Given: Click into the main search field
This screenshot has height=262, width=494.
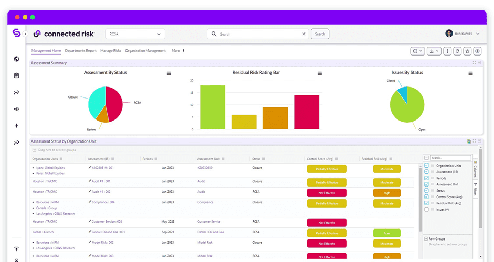Looking at the screenshot, I should tap(258, 34).
